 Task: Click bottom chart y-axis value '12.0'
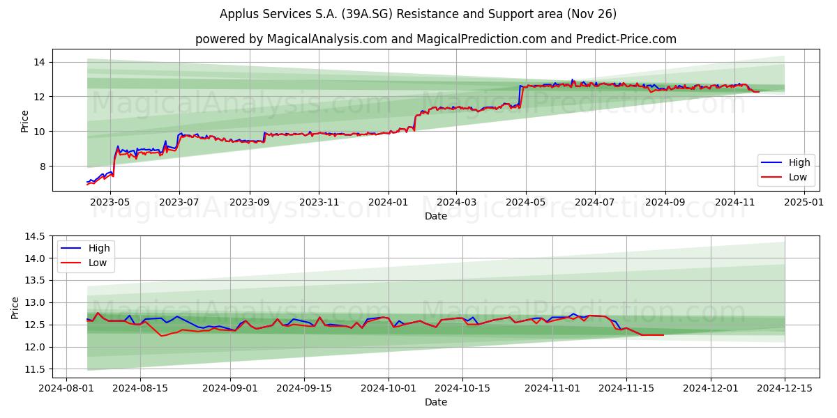click(36, 347)
